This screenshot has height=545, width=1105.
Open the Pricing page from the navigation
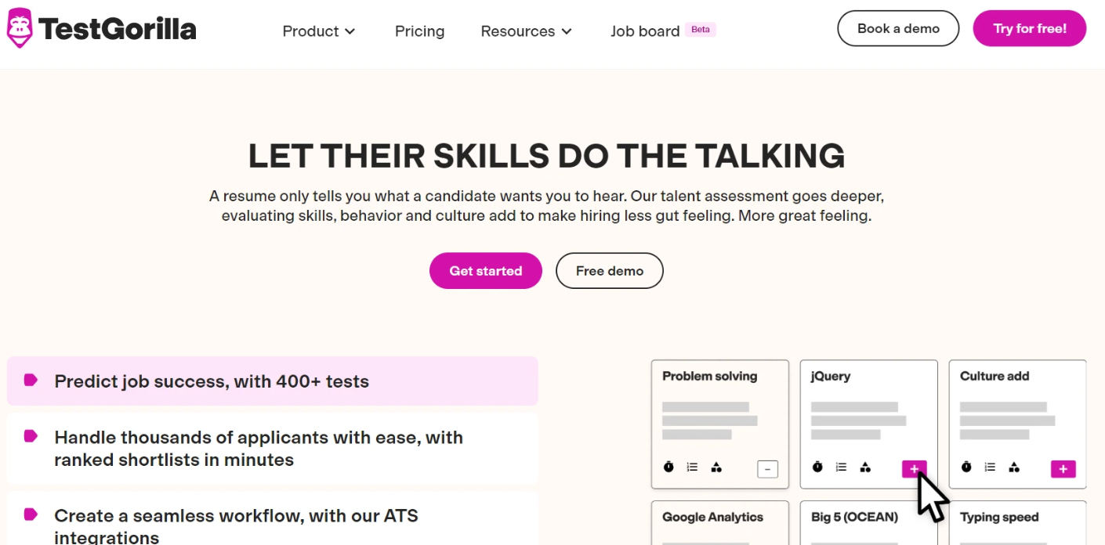(419, 31)
